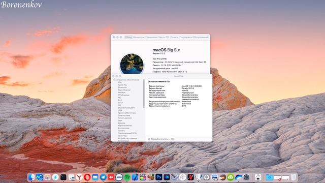Viewport: 325px width, 183px height.
Task: Open Finder from the Dock
Action: click(x=31, y=177)
